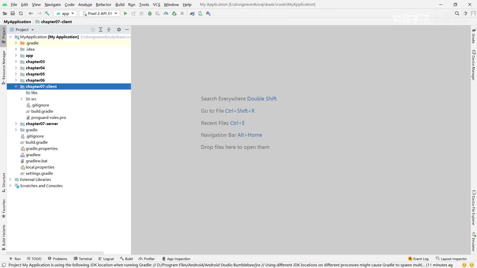Image resolution: width=477 pixels, height=268 pixels.
Task: Click the Profile app gauge icon
Action: click(x=166, y=13)
